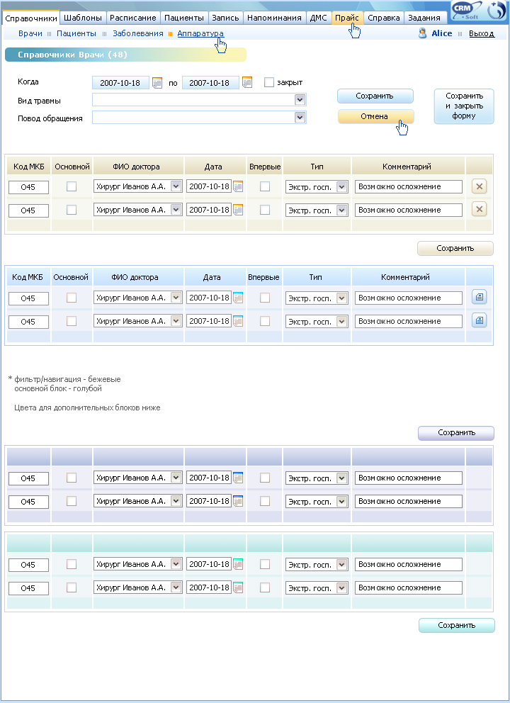Switch to the 'Расписание' tab
This screenshot has height=703, width=510.
(133, 18)
